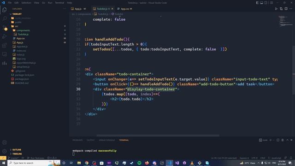Click the new terminal plus icon
The height and width of the screenshot is (166, 295).
(271, 140)
